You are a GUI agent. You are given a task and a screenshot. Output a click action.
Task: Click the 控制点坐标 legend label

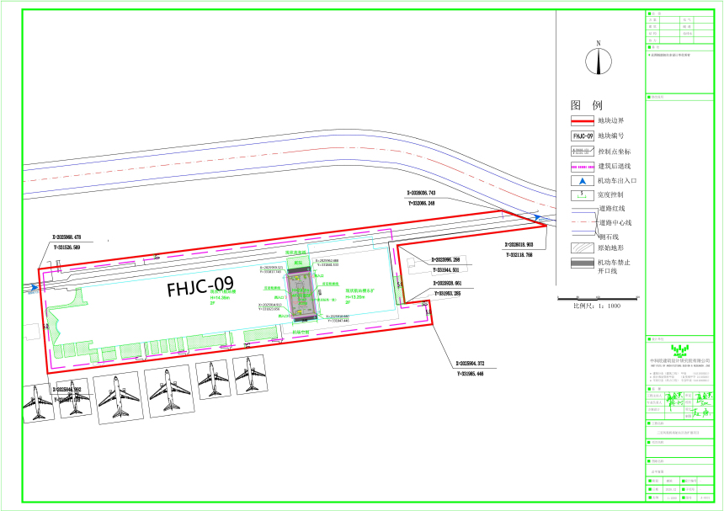point(614,152)
